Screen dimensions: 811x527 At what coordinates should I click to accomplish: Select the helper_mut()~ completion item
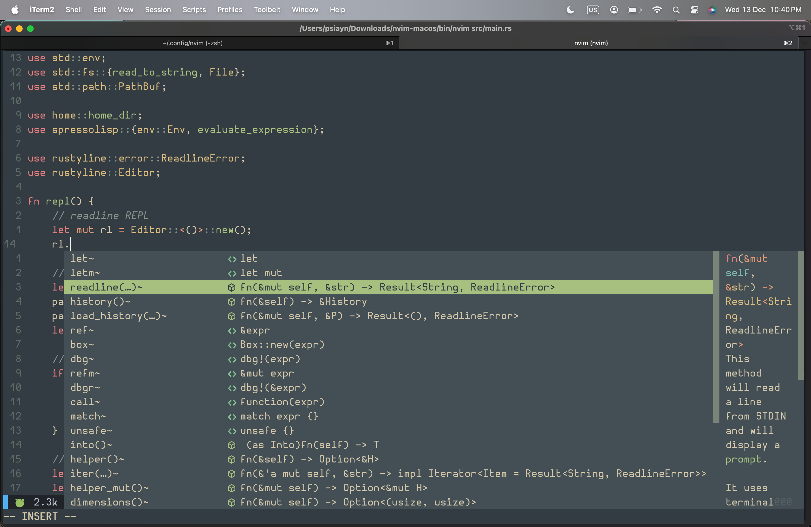click(x=388, y=488)
